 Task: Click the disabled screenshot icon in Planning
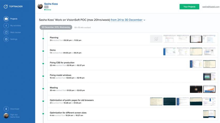(156, 39)
